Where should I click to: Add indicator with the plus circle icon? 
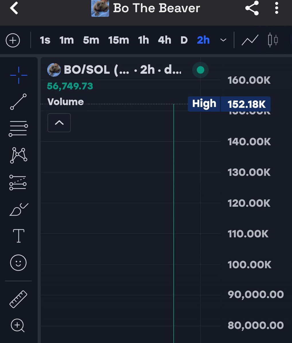(13, 40)
